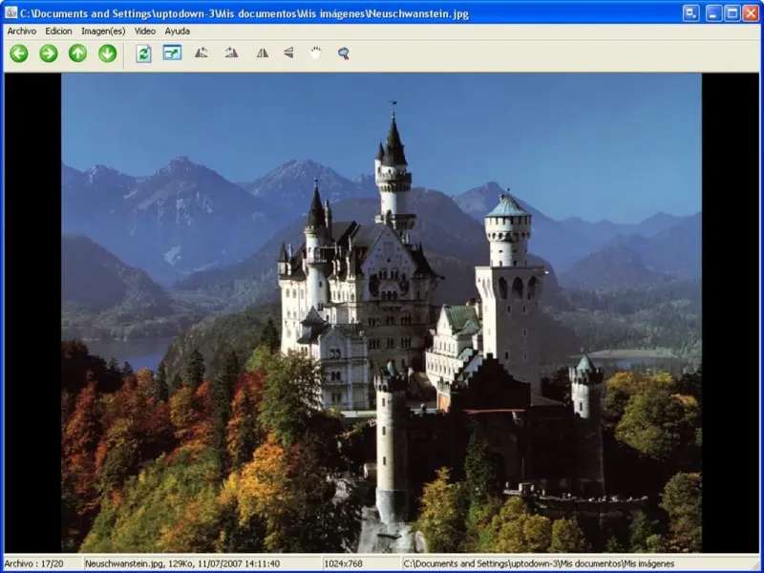
Task: Select the magnifier zoom tool
Action: [x=344, y=53]
